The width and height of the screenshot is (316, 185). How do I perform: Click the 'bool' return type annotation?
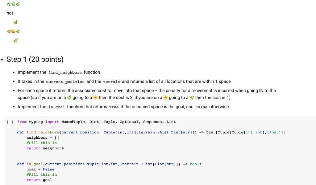pos(194,164)
